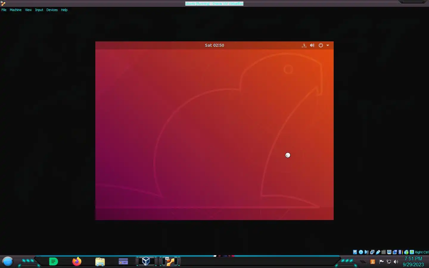Open the Help menu
Viewport: 429px width, 268px height.
pyautogui.click(x=64, y=10)
